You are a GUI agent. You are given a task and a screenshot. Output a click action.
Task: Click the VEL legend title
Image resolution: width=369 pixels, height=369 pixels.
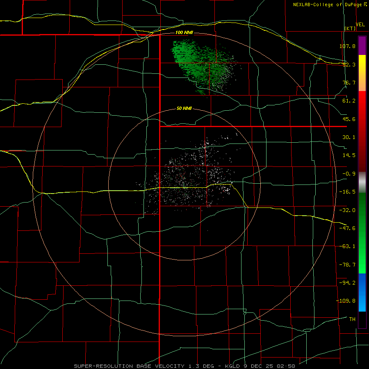(x=360, y=25)
